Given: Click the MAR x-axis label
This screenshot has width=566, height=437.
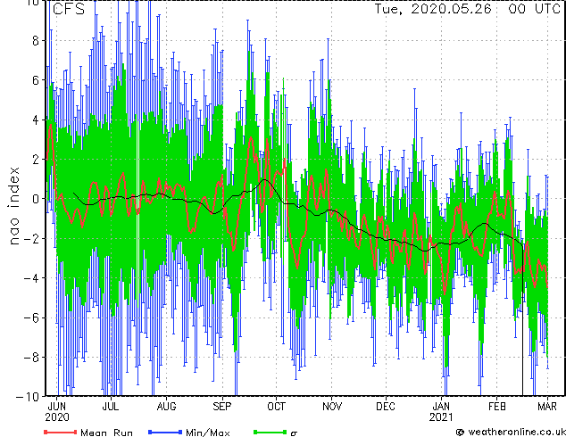Looking at the screenshot, I should (547, 407).
